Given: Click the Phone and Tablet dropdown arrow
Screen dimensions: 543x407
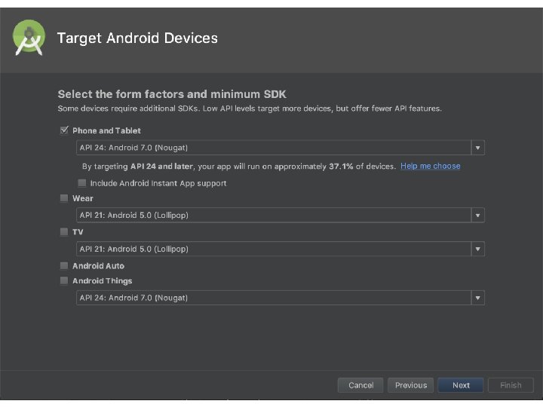Looking at the screenshot, I should (478, 148).
